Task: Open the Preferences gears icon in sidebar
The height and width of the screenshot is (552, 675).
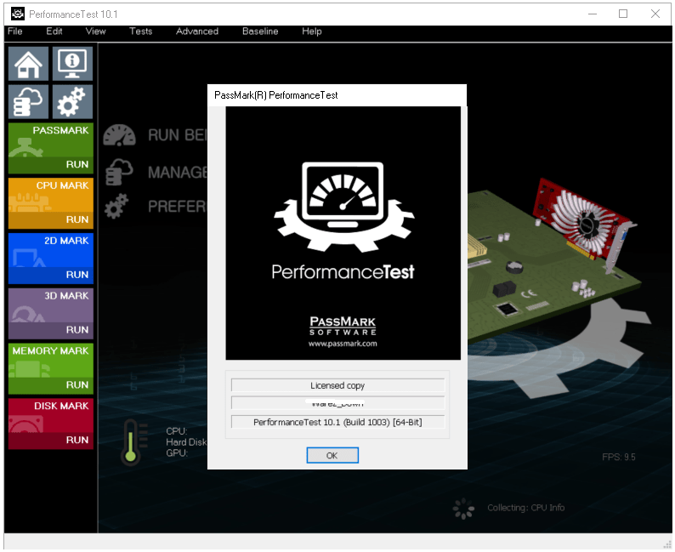Action: pyautogui.click(x=72, y=101)
